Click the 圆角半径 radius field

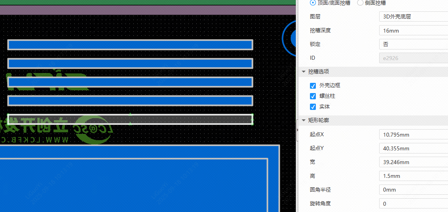click(413, 190)
